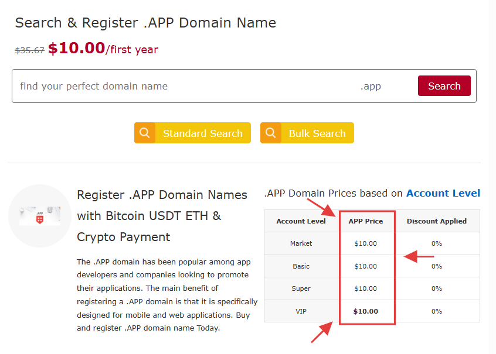The image size is (496, 354).
Task: Select the Standard Search option
Action: pos(203,133)
